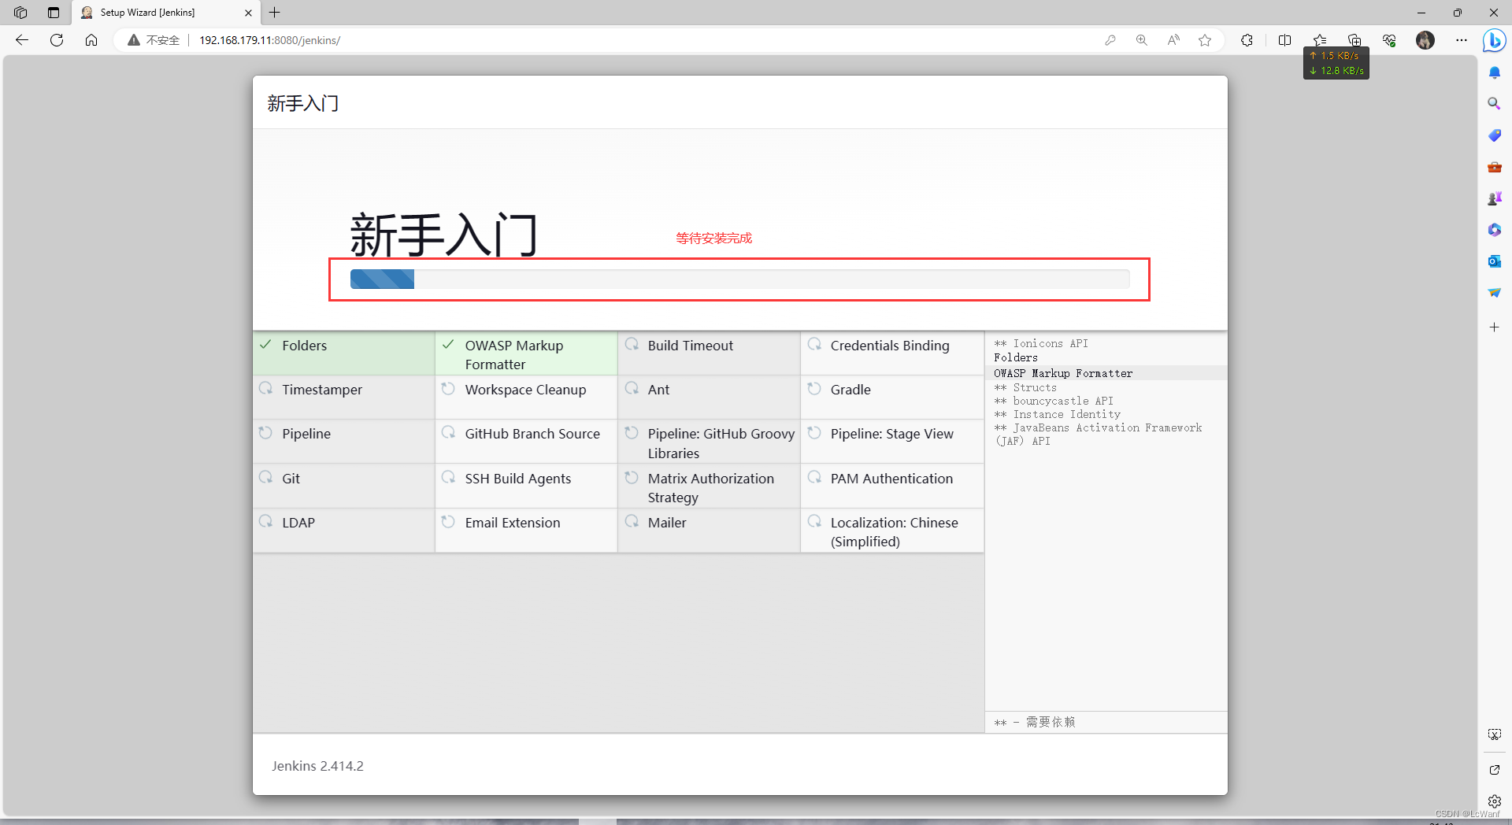Click PAM Authentication cell
This screenshot has width=1512, height=825.
pyautogui.click(x=892, y=486)
